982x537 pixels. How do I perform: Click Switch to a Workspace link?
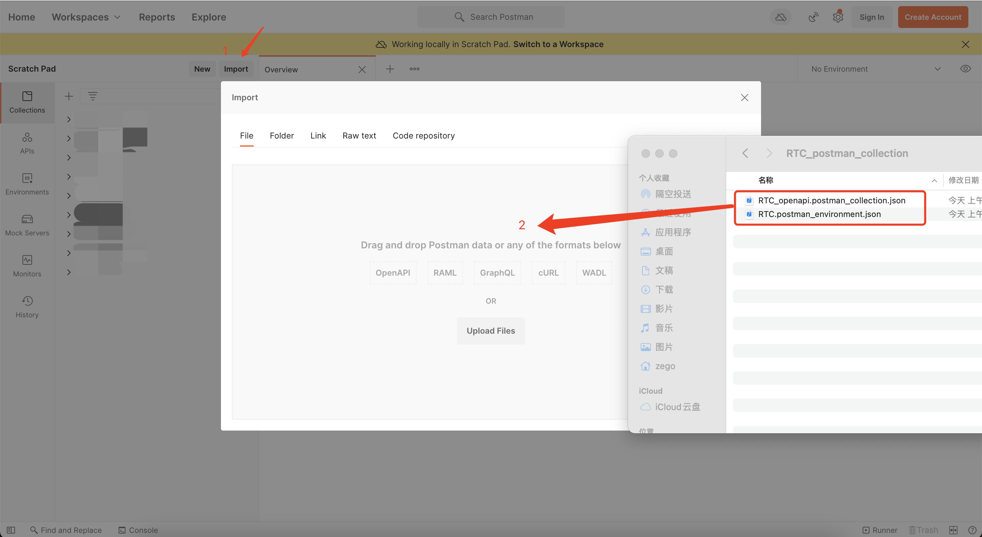pos(559,44)
